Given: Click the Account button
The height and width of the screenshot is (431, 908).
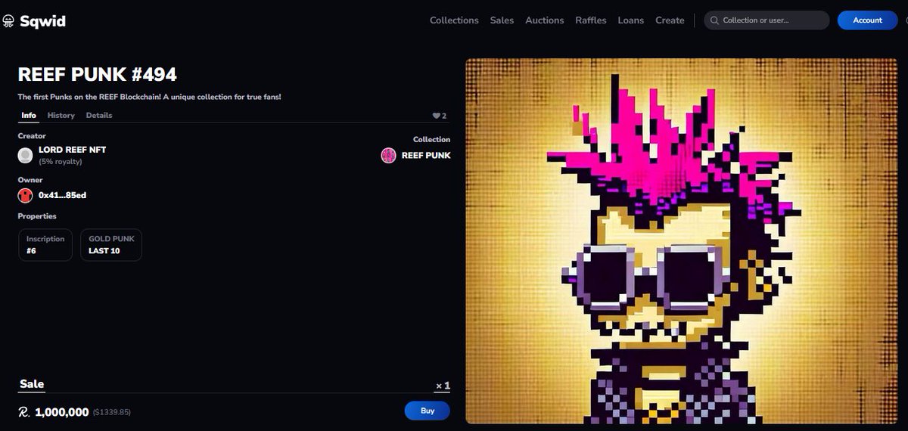Looking at the screenshot, I should pyautogui.click(x=867, y=20).
